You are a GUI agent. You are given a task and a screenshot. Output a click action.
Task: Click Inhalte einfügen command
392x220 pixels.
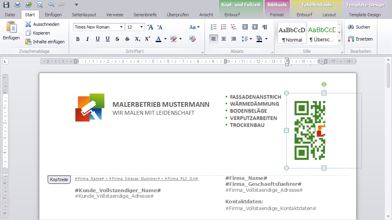pyautogui.click(x=45, y=42)
